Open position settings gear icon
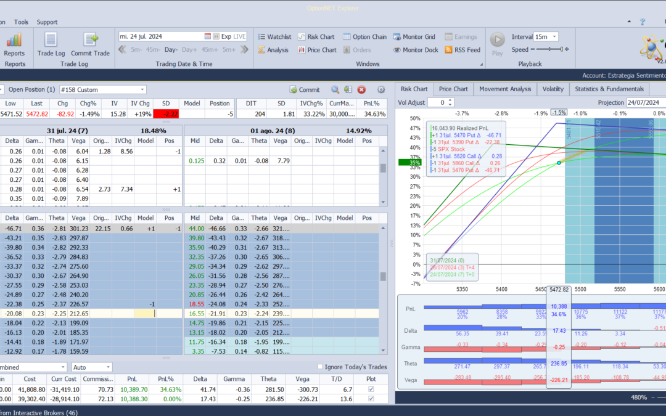Viewport: 666px width, 416px height. point(381,90)
